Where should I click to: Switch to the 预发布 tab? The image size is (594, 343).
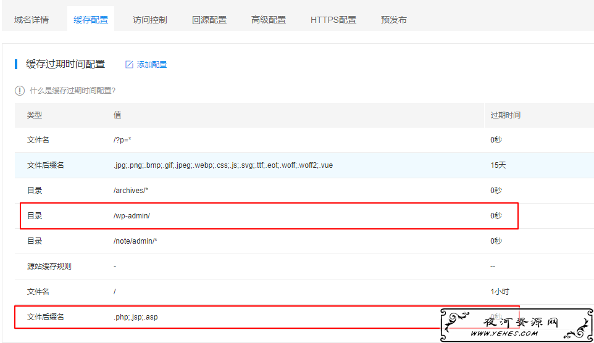coord(394,20)
